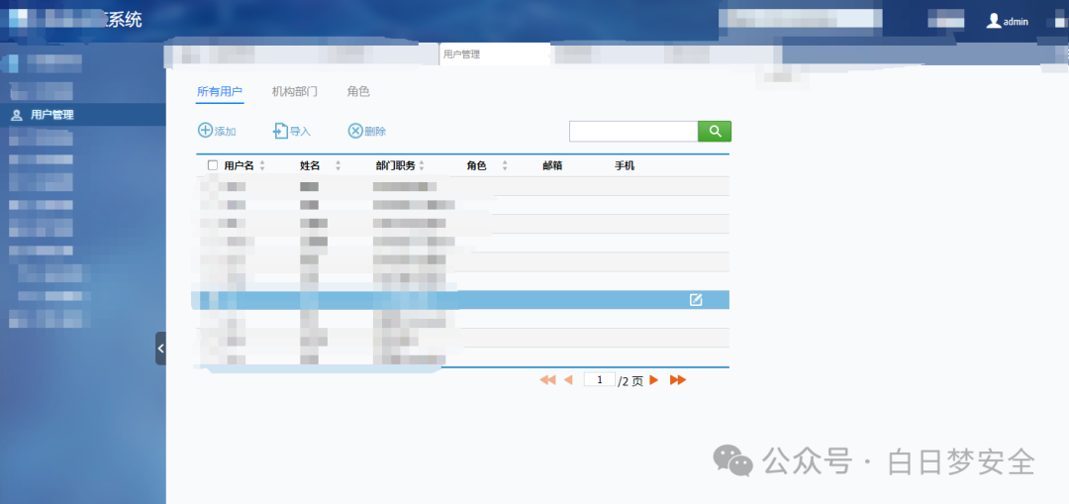Viewport: 1069px width, 504px height.
Task: Click the page number input box
Action: 600,379
